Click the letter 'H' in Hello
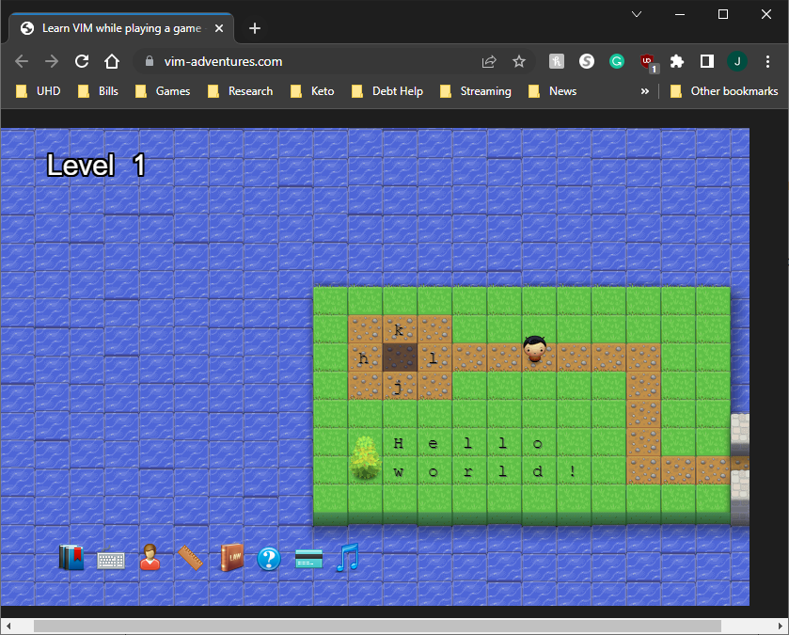 [x=399, y=443]
